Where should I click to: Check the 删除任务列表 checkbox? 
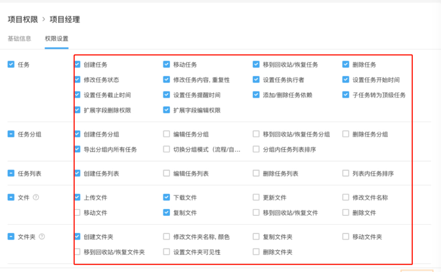coord(256,173)
